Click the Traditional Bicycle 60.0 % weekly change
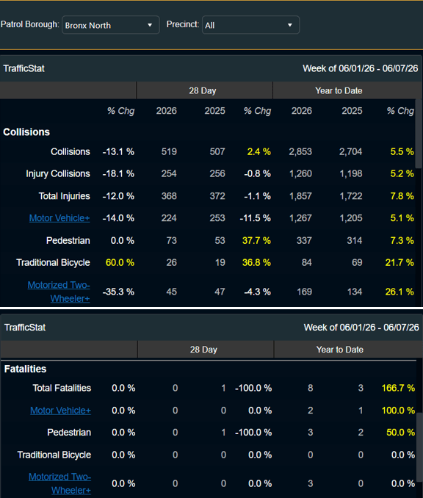 pos(120,263)
